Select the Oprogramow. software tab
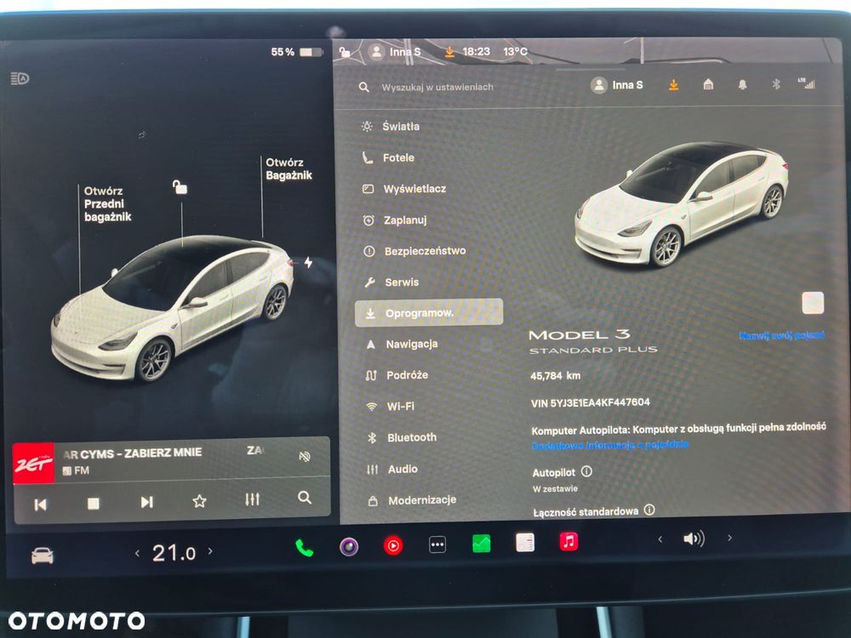This screenshot has width=851, height=638. tap(429, 313)
